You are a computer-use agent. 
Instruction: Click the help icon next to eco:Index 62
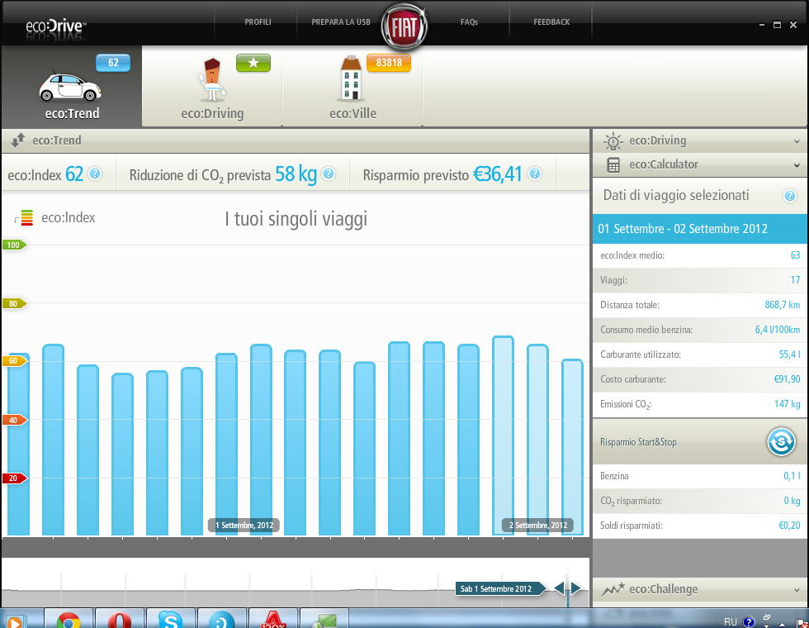pos(95,174)
